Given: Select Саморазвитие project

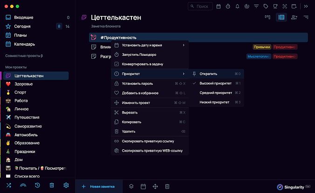Looking at the screenshot, I should click(x=36, y=126).
